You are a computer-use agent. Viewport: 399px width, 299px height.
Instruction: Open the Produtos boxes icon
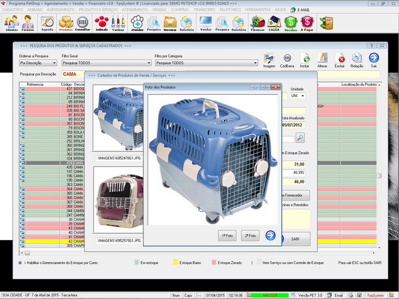pyautogui.click(x=66, y=23)
